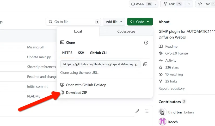Open the 'Missing GIF' commit message
This screenshot has height=126, width=215.
tap(36, 47)
